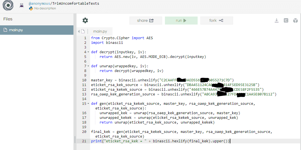Click line number 1 in the gutter
This screenshot has width=301, height=150.
click(x=85, y=38)
